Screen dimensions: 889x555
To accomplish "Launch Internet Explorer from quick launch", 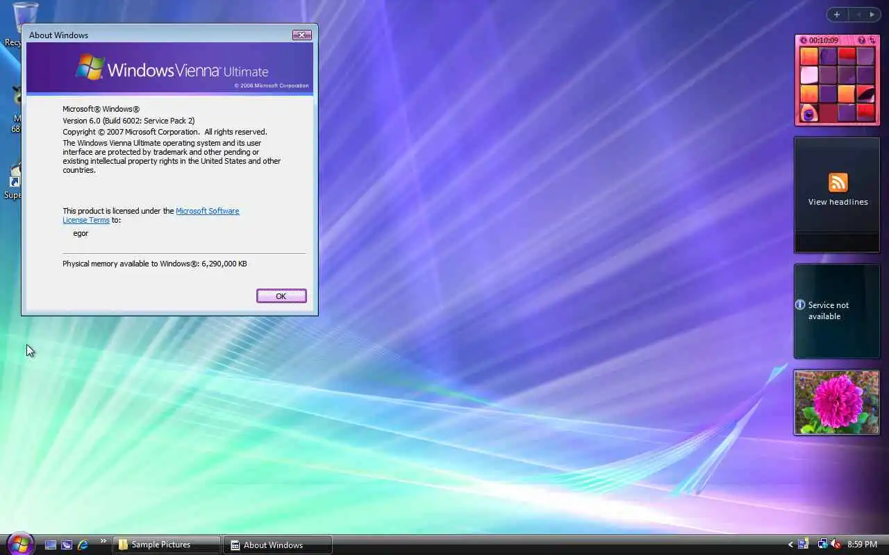I will coord(83,545).
